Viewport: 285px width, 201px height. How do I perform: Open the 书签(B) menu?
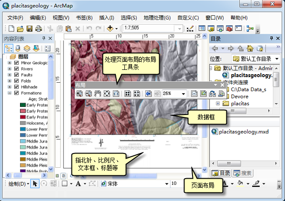pos(84,18)
